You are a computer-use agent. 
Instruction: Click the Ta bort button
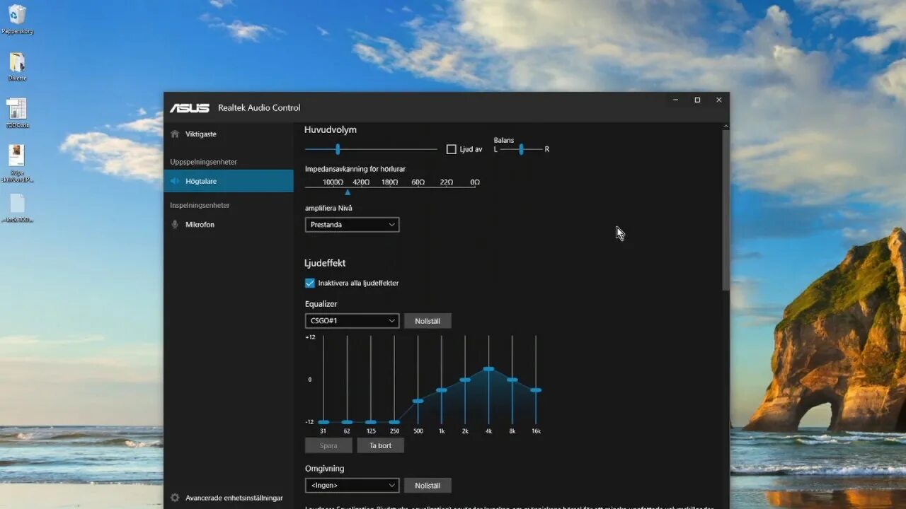(380, 445)
